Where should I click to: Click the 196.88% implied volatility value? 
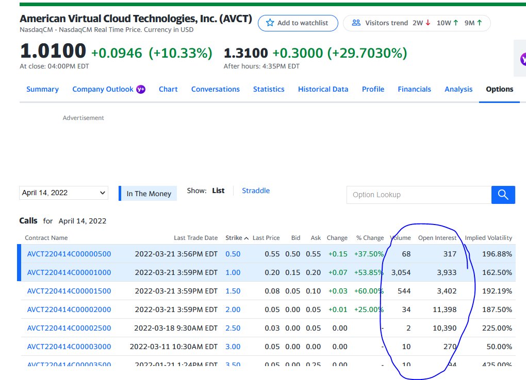497,254
